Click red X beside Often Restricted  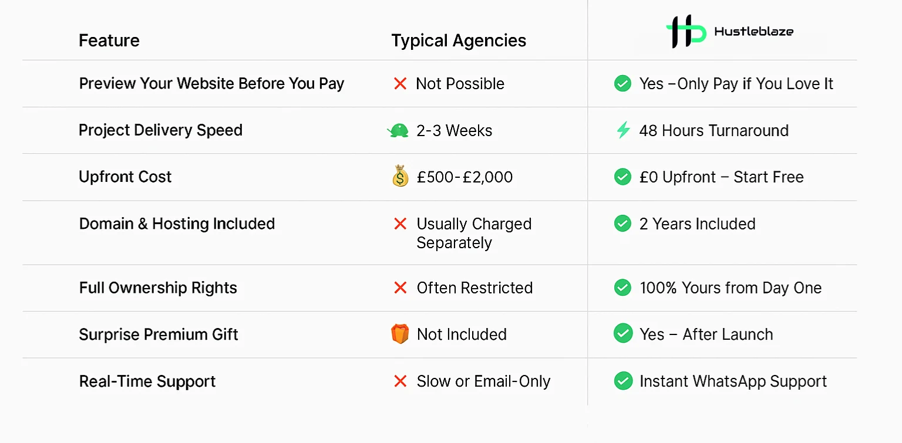(x=400, y=288)
